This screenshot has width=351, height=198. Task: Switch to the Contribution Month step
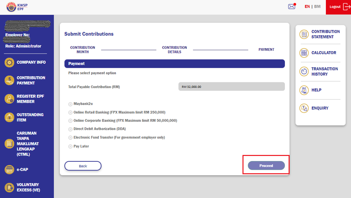coord(82,49)
